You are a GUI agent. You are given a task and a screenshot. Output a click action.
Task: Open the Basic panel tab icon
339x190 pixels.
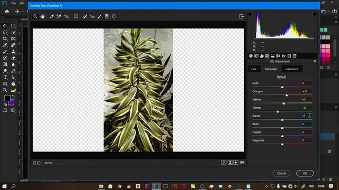click(x=251, y=56)
